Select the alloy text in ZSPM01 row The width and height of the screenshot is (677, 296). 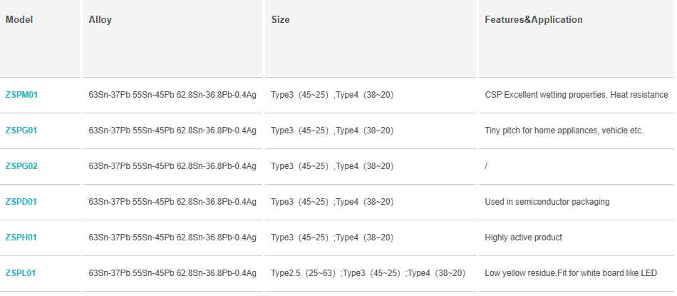[172, 95]
